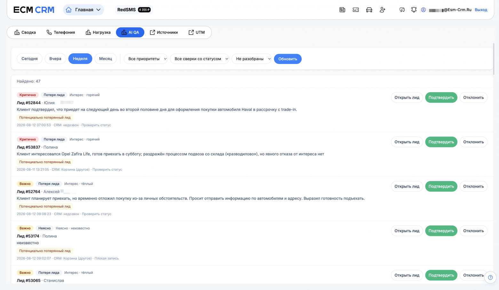499x290 pixels.
Task: Click Потеря лида badge on lead #52764
Action: click(x=49, y=184)
